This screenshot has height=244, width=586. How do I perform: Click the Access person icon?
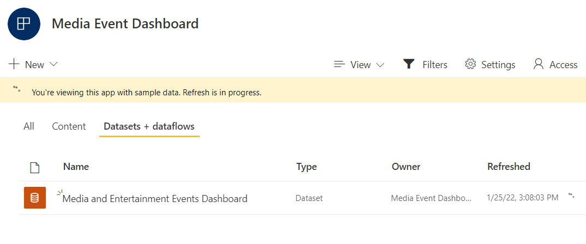(x=539, y=64)
